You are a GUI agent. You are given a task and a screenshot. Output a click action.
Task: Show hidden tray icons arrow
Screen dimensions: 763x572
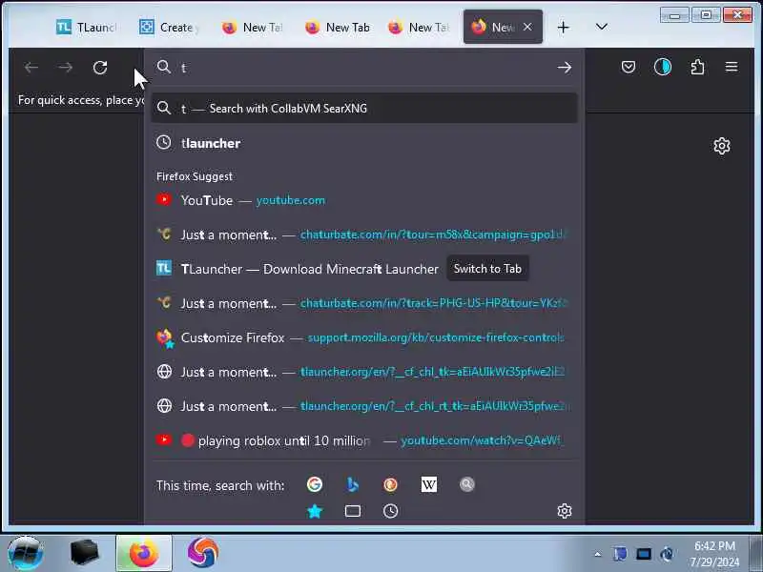[x=598, y=554]
